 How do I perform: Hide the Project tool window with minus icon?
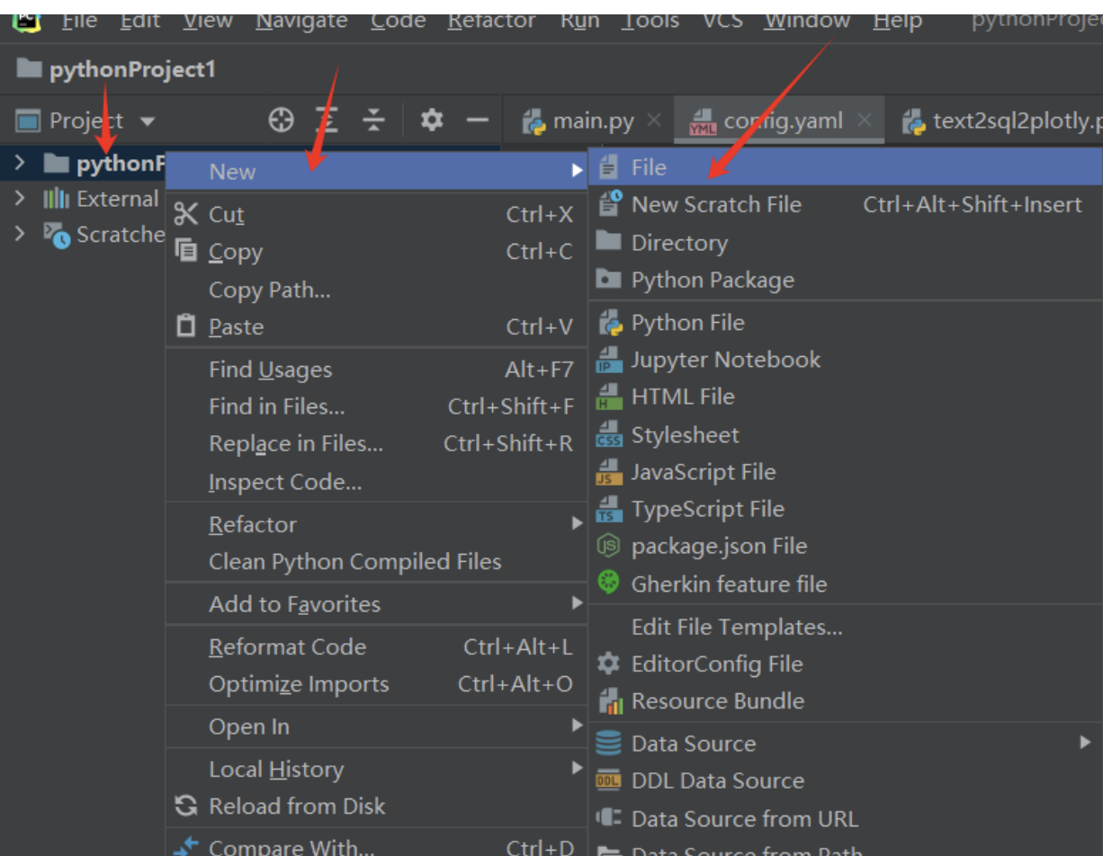477,120
